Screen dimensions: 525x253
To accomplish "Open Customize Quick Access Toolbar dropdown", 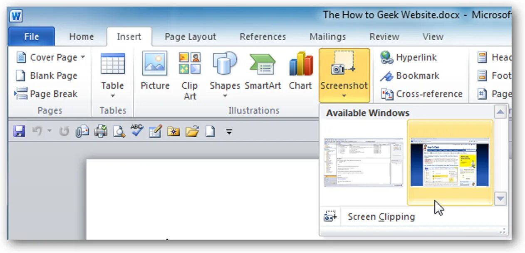I will pyautogui.click(x=229, y=132).
